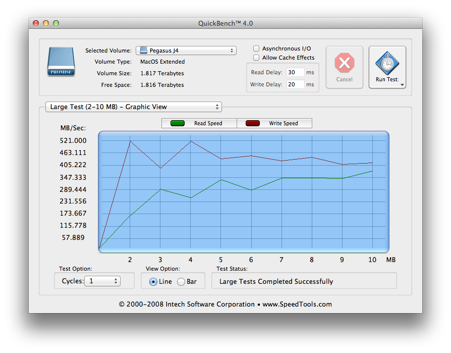The width and height of the screenshot is (451, 353).
Task: Click the '463.111' y-axis value
Action: (73, 153)
